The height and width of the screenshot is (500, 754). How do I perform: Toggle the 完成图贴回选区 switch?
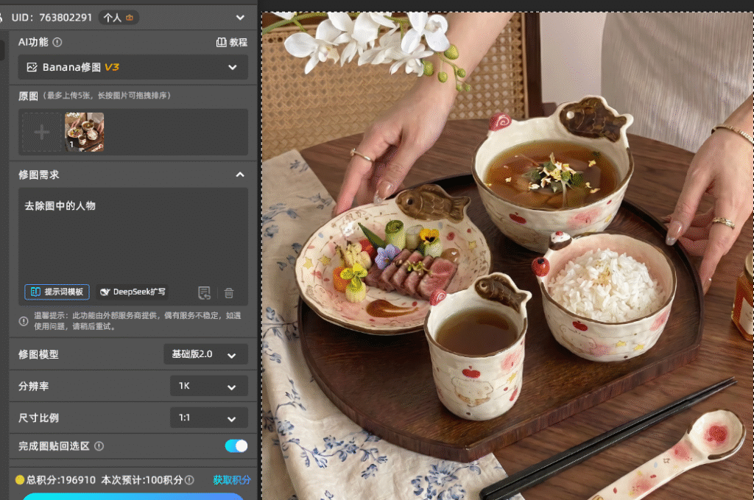tap(236, 446)
